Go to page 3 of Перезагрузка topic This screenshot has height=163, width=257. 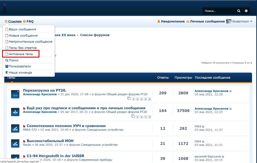pyautogui.click(x=142, y=99)
